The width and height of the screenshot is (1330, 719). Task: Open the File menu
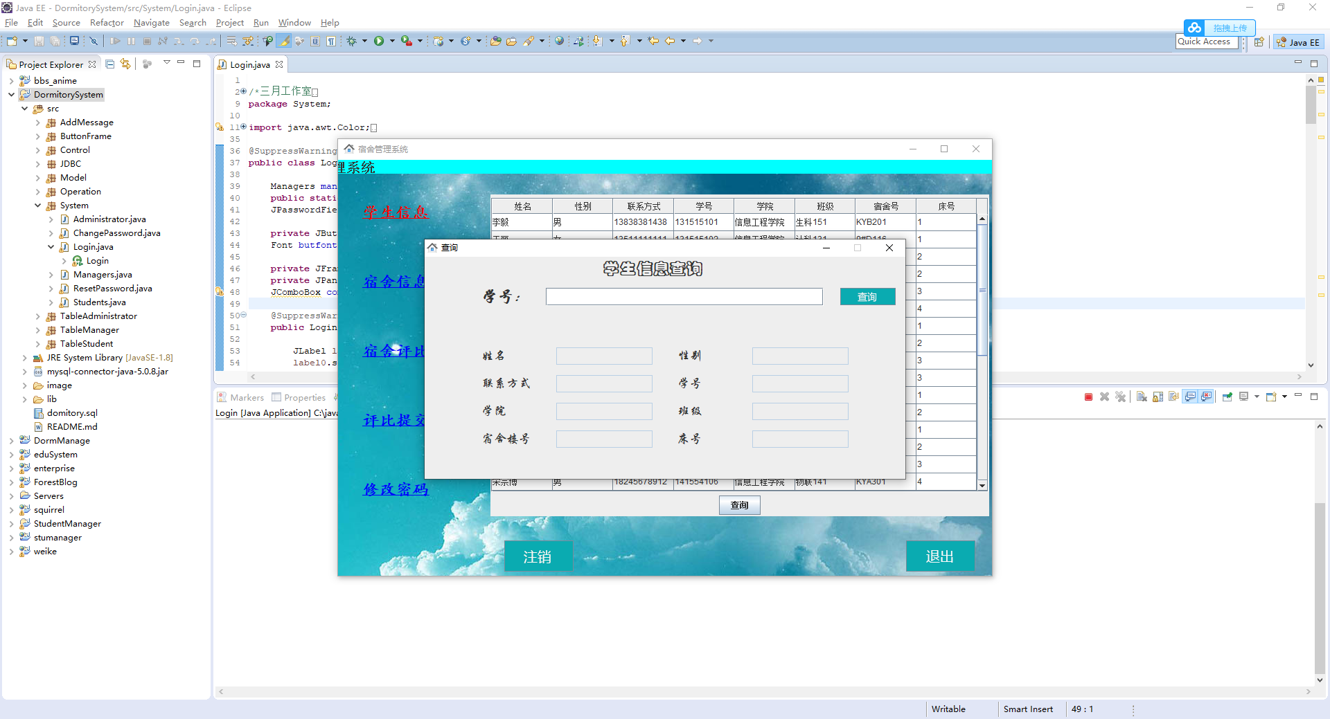pos(11,23)
